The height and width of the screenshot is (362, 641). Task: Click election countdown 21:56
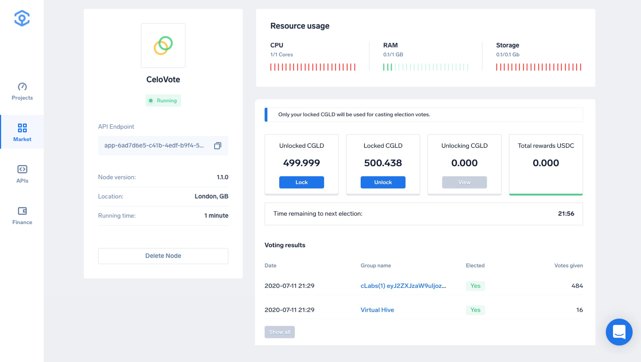[566, 214]
